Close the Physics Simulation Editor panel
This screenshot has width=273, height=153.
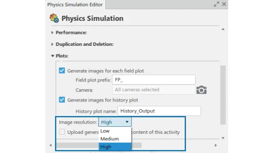click(224, 4)
